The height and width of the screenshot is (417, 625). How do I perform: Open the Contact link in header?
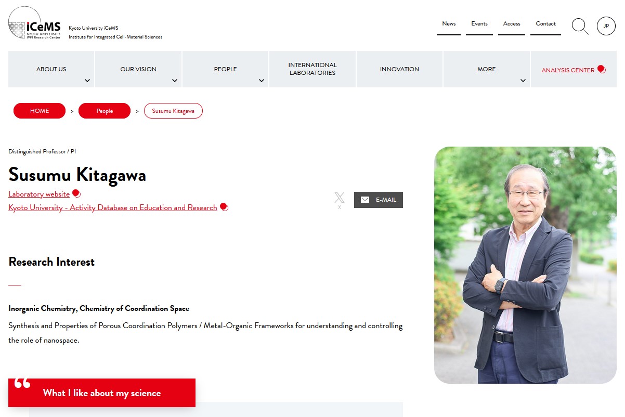click(x=546, y=24)
